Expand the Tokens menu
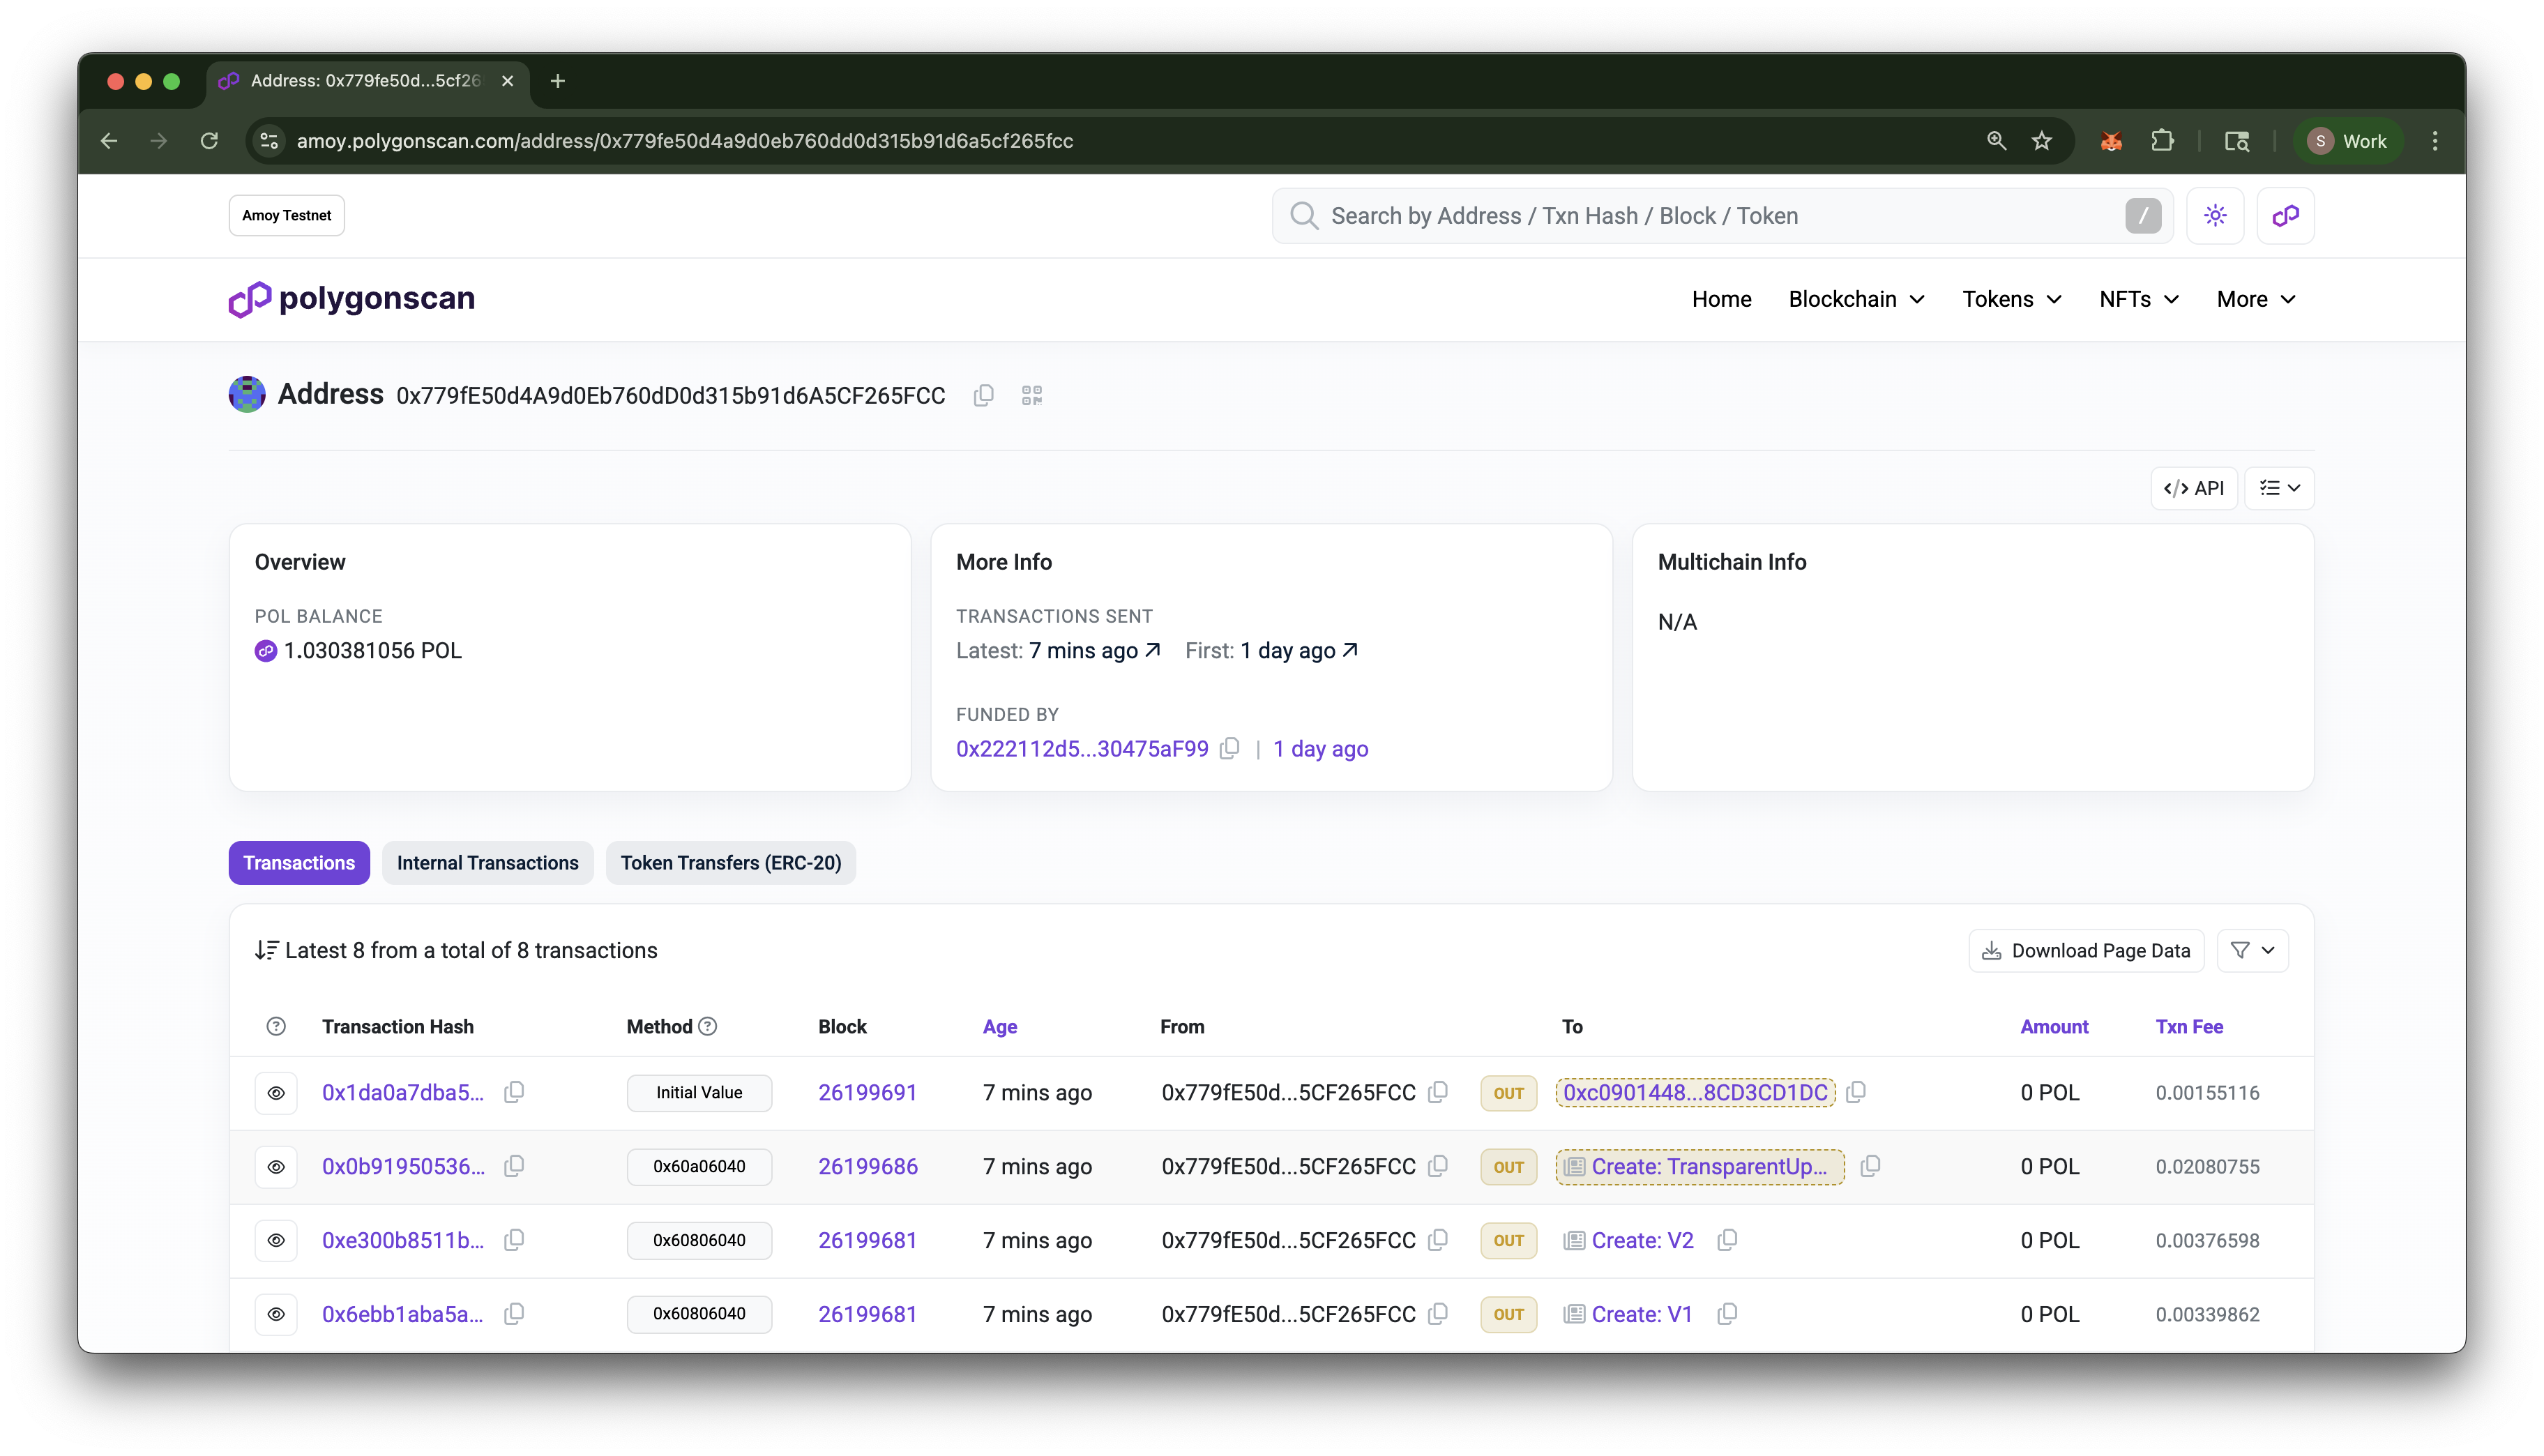 (2011, 299)
